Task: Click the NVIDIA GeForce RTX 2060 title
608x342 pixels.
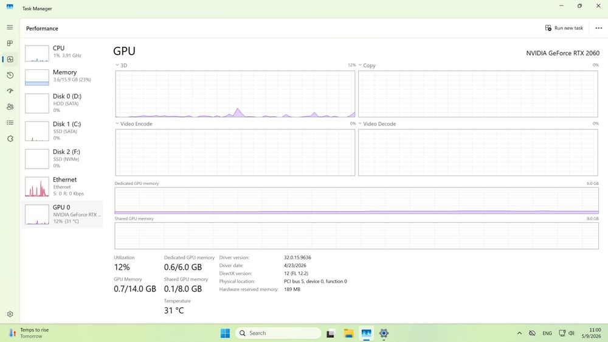Action: (x=562, y=53)
